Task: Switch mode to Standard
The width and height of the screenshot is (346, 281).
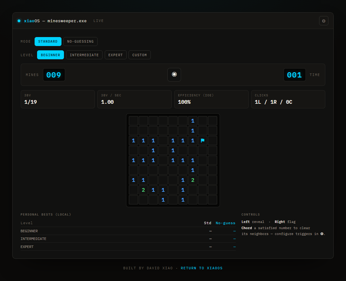Action: tap(48, 41)
